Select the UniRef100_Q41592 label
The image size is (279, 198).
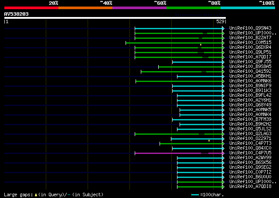pyautogui.click(x=250, y=72)
